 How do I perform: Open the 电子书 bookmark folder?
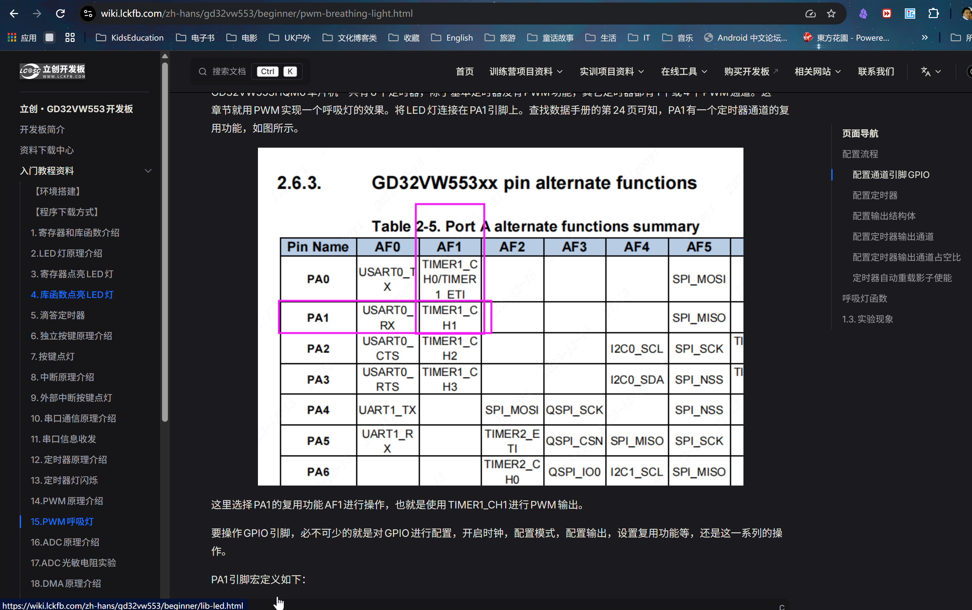tap(196, 37)
